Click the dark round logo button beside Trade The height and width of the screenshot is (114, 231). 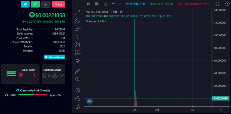(x=46, y=4)
